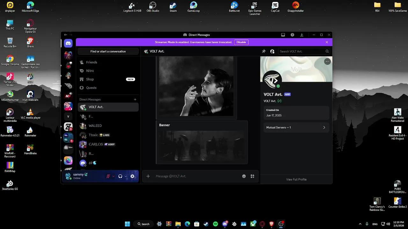Click the taskbar Search box
Screen dimensions: 408x229
pyautogui.click(x=143, y=224)
